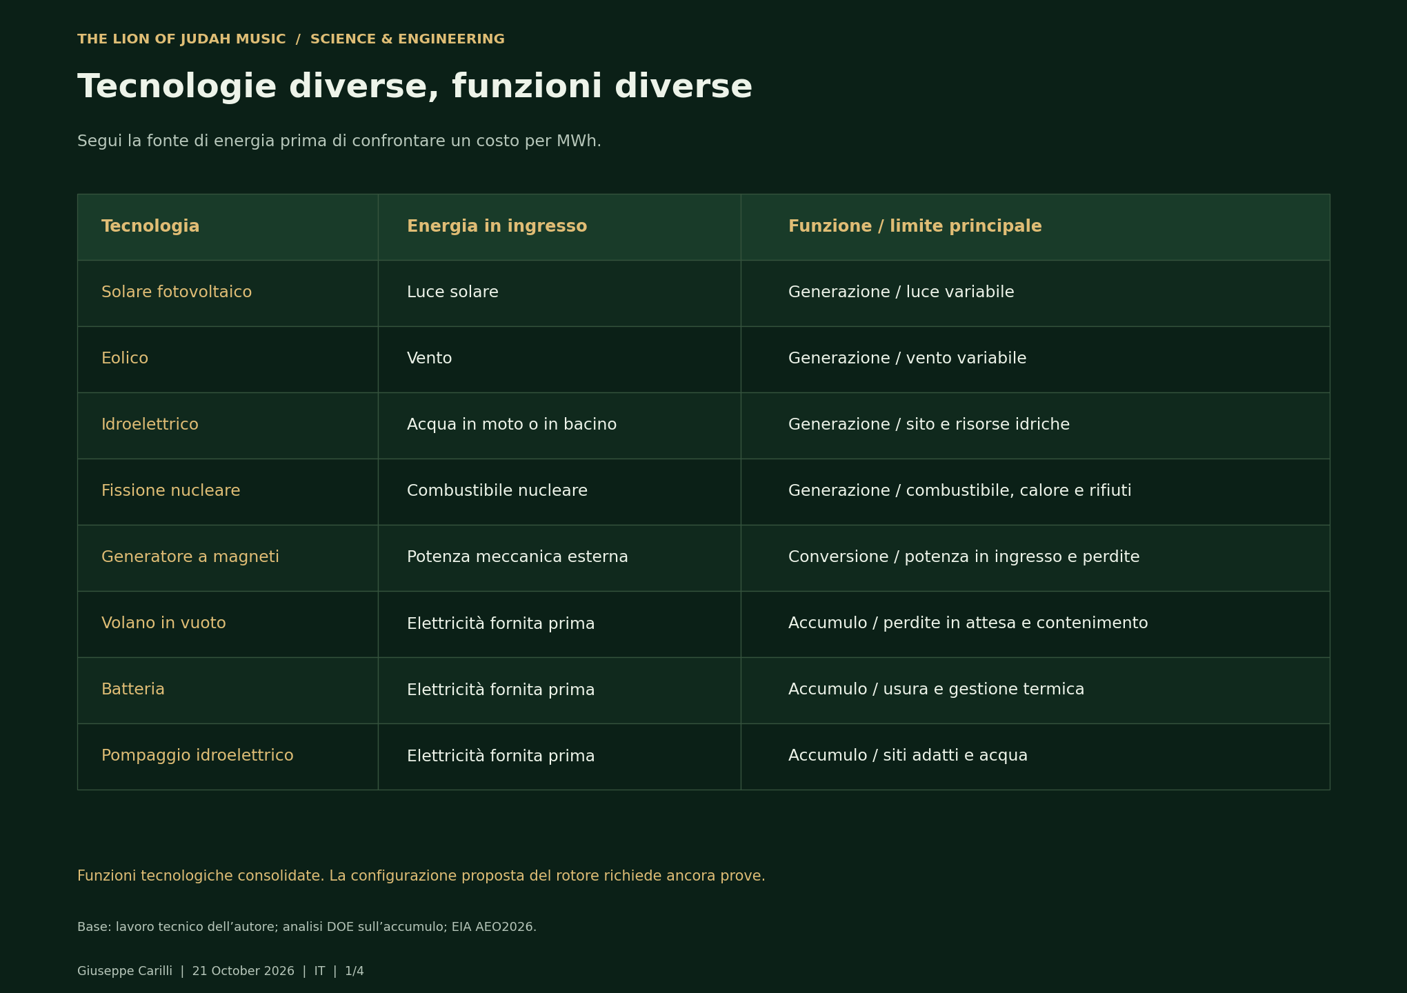Click the 'Base: lavoro tecnico dell’autore' source line

tap(307, 927)
